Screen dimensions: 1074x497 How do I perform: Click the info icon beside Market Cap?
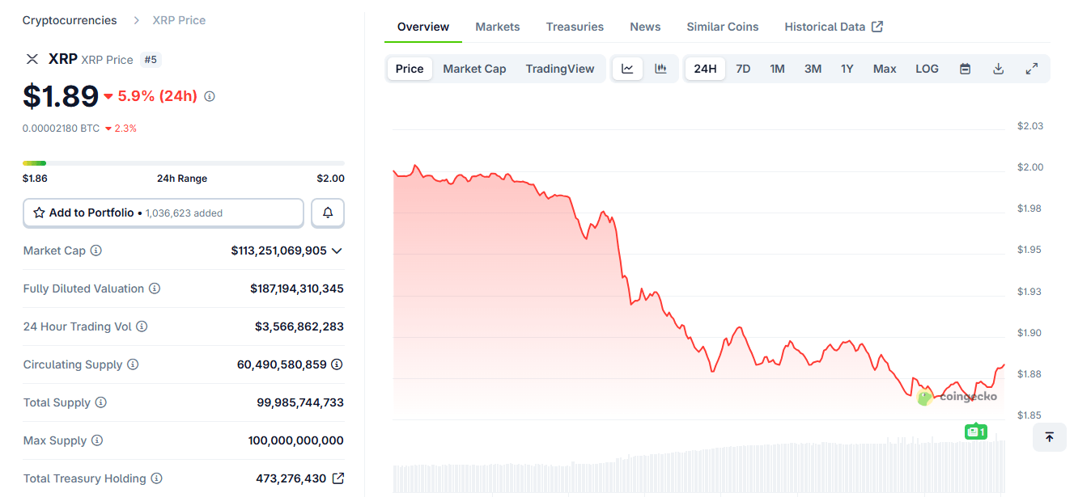(x=96, y=251)
